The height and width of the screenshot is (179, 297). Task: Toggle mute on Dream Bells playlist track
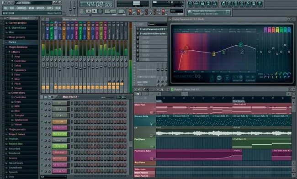tap(154, 124)
